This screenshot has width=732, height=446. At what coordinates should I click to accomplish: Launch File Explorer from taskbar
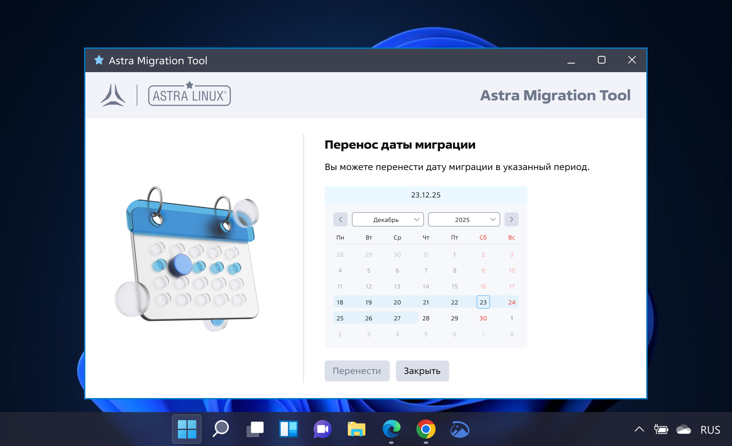[357, 429]
